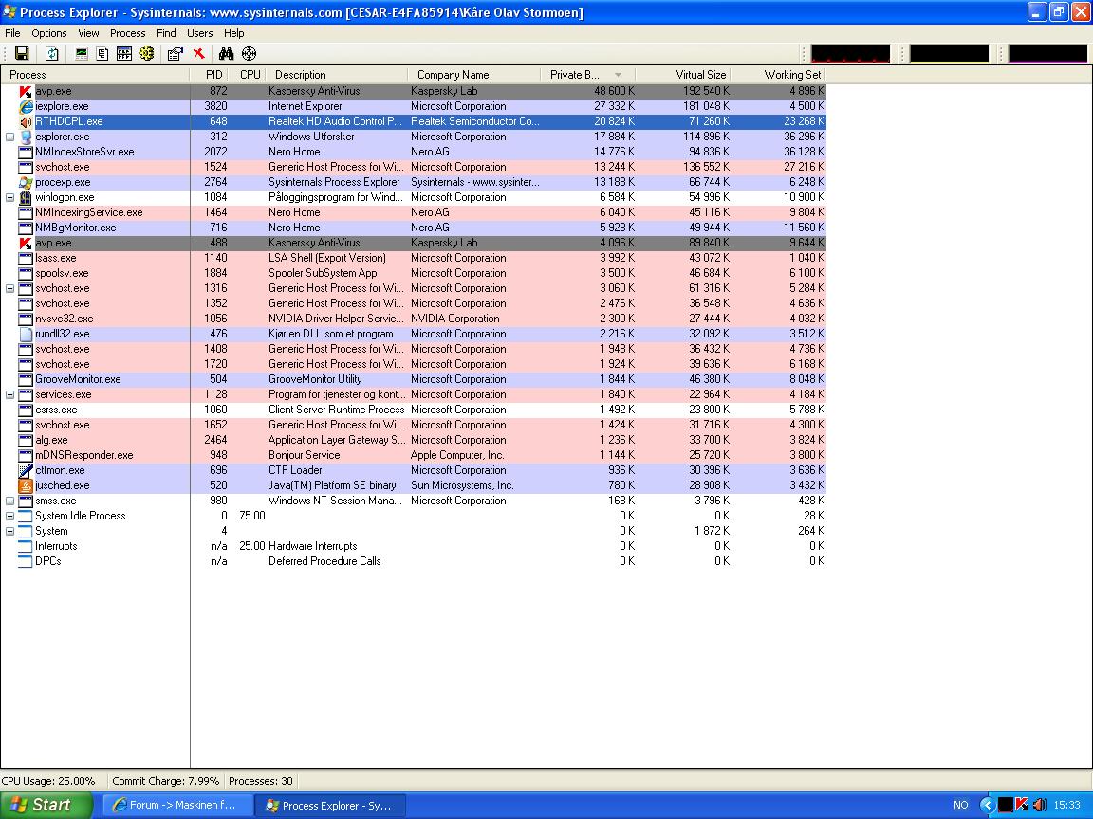The width and height of the screenshot is (1093, 819).
Task: Click the Kaspersky icon of avp.exe PID 488
Action: (x=26, y=243)
